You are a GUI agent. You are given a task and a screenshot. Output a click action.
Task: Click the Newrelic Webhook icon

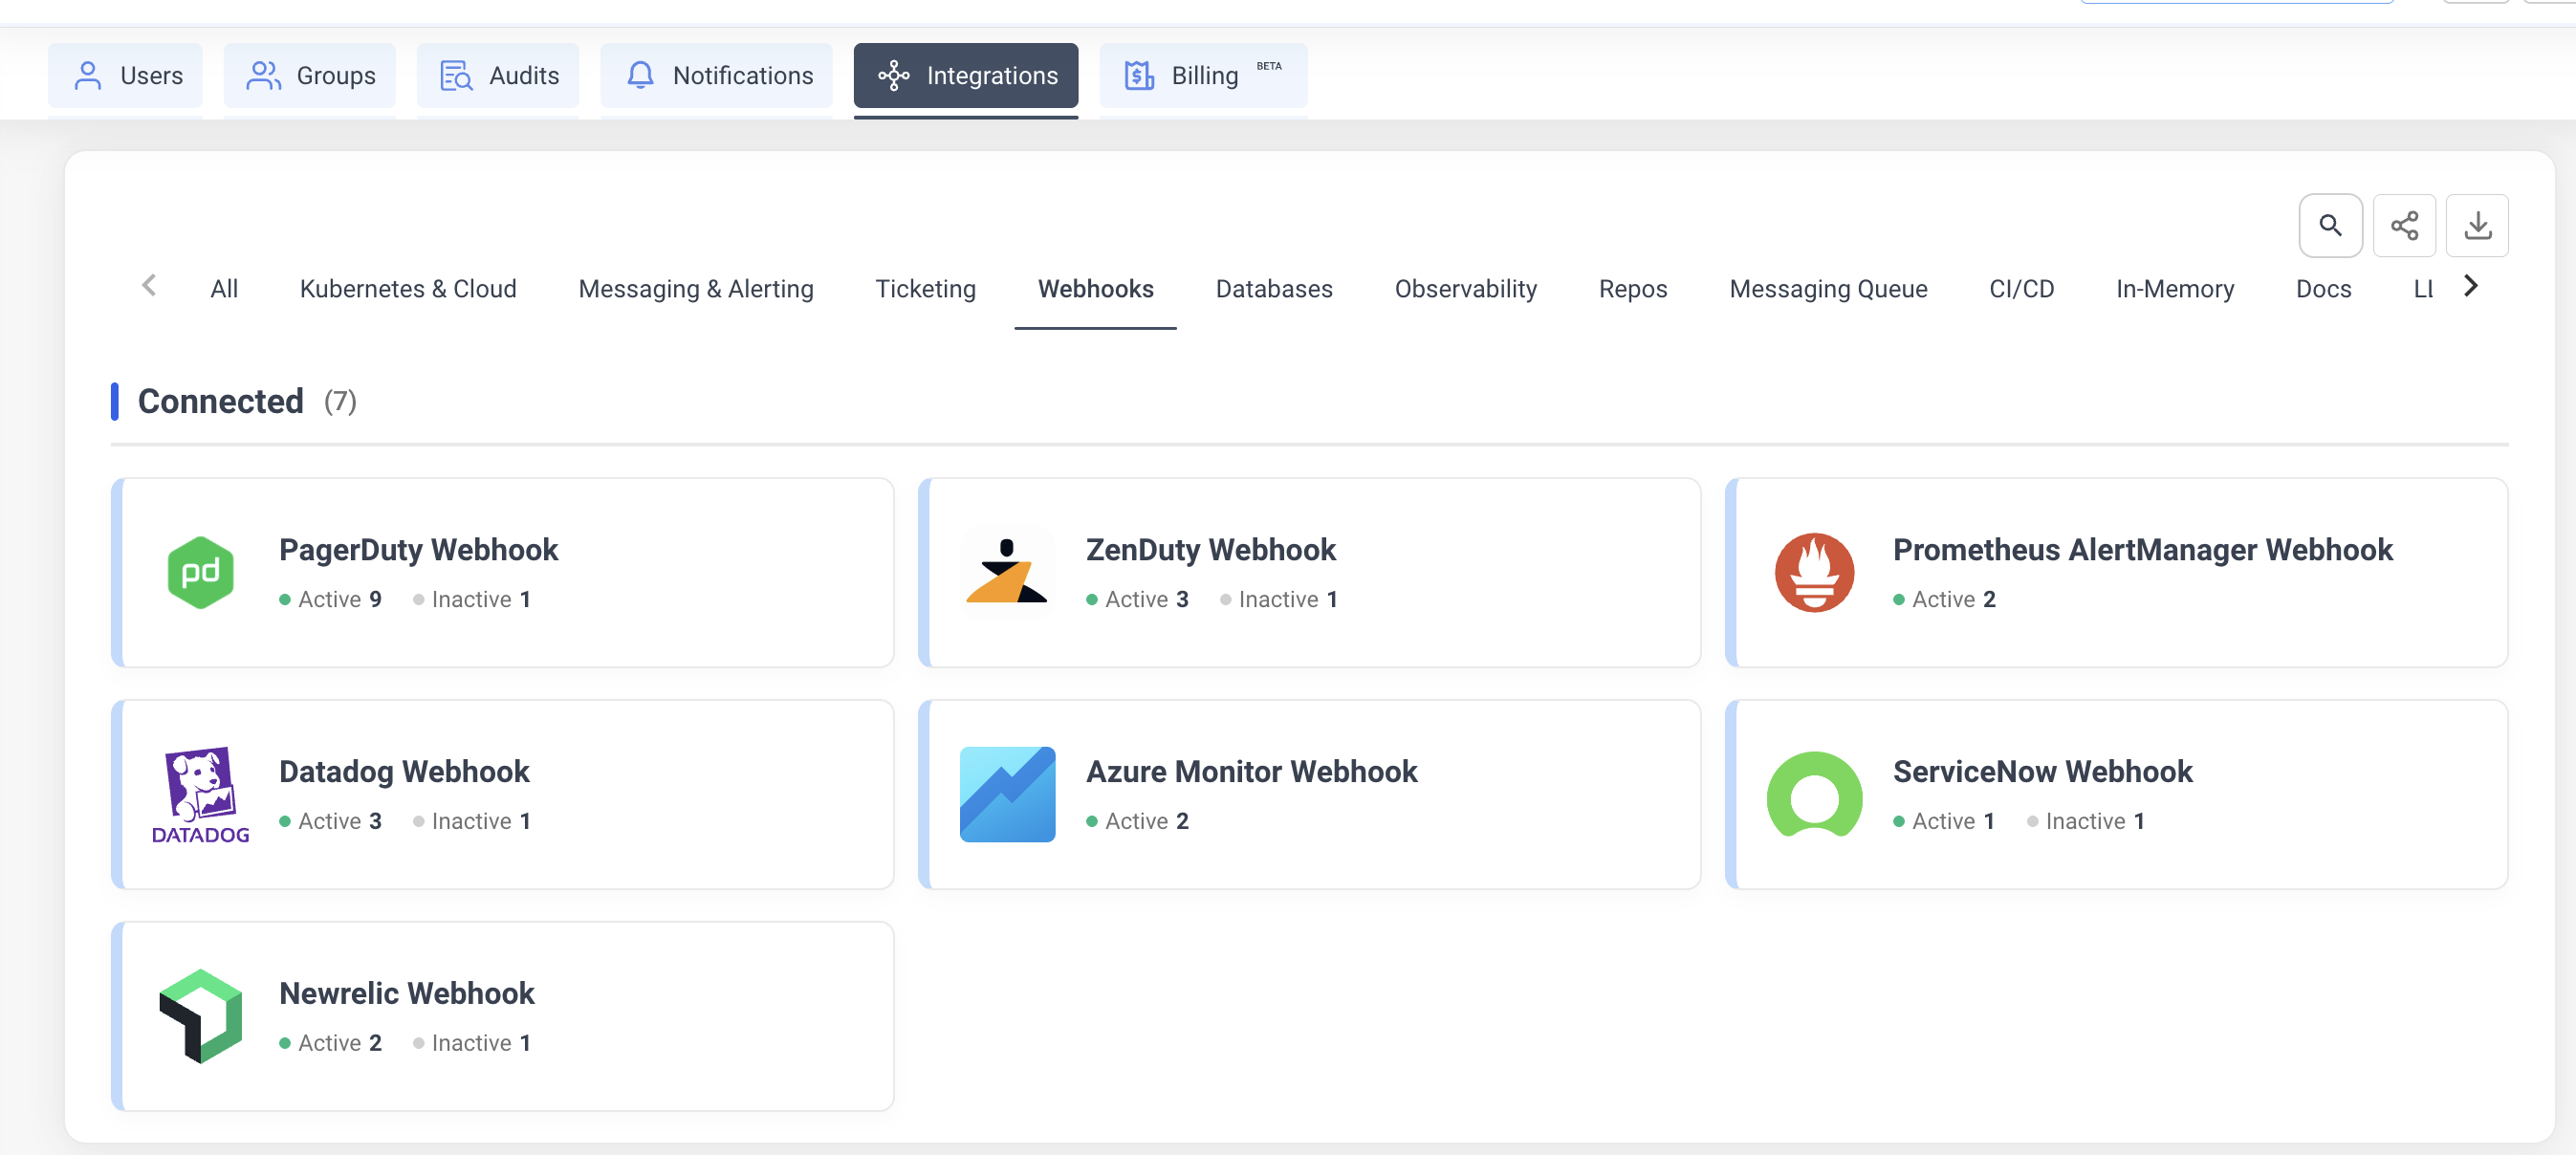[201, 1016]
